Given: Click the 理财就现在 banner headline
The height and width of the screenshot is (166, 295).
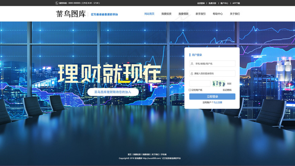Looking at the screenshot, I should coord(109,74).
